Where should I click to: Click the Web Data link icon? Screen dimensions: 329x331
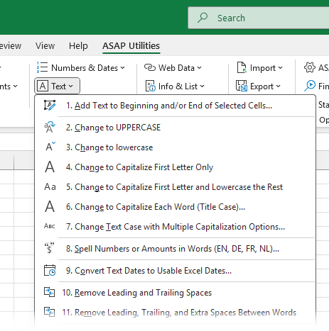(x=150, y=67)
